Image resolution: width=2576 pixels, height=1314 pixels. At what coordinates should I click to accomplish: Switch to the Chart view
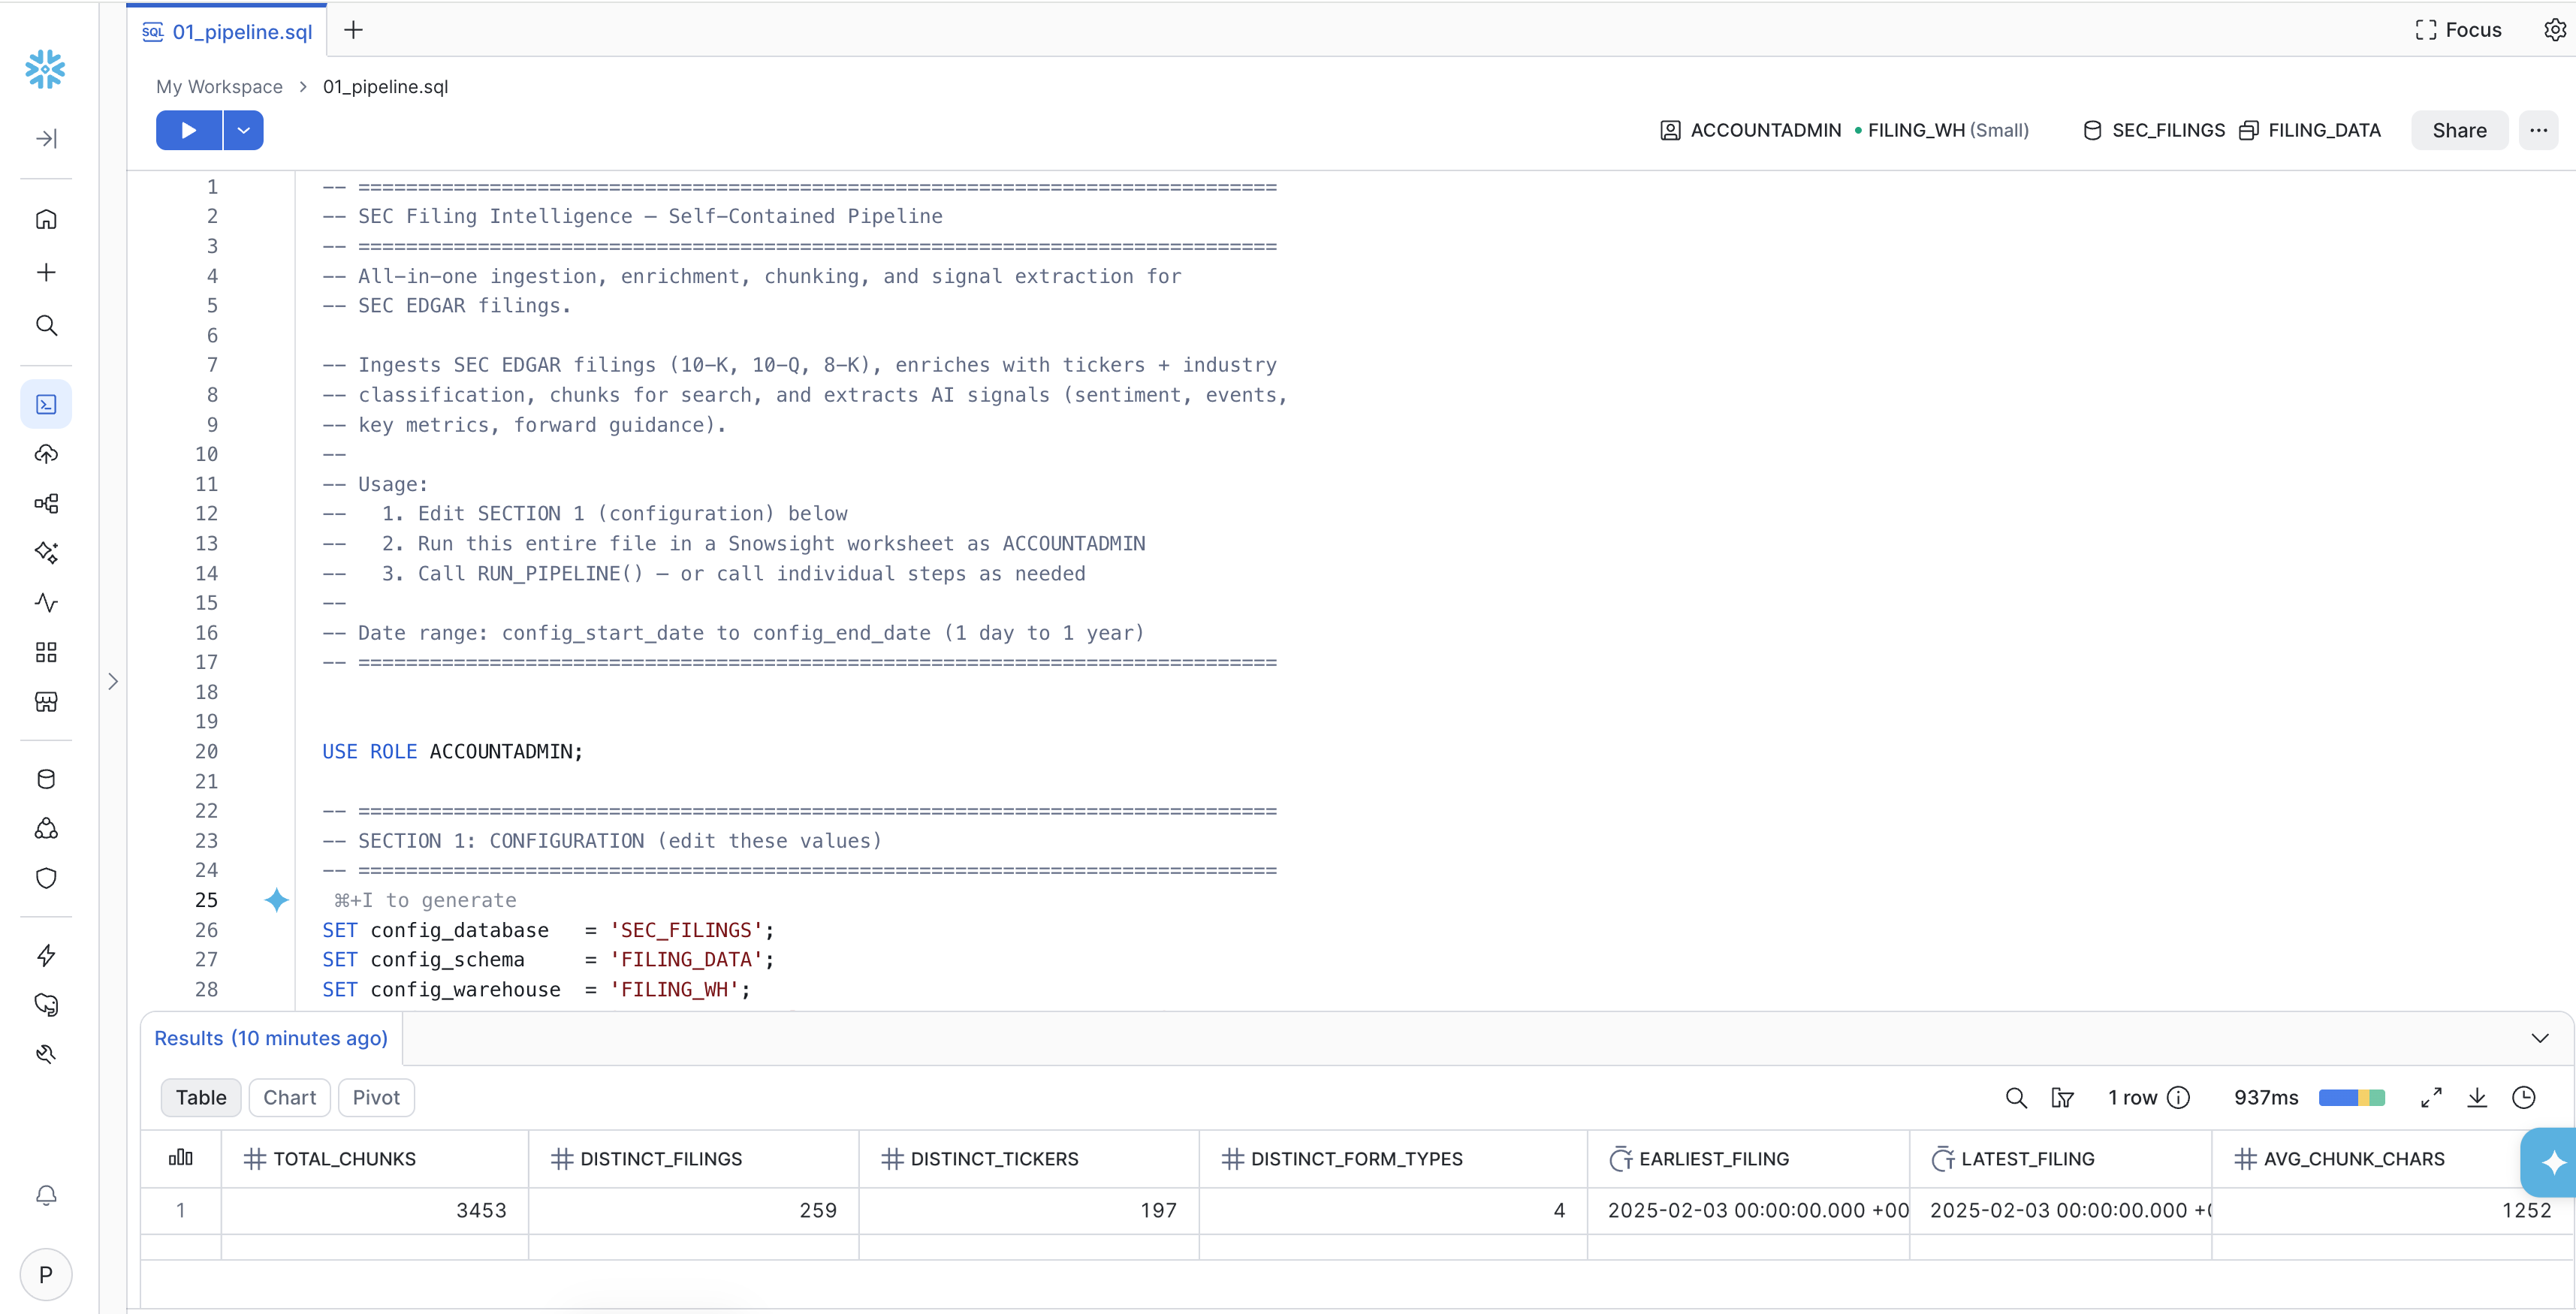(289, 1097)
